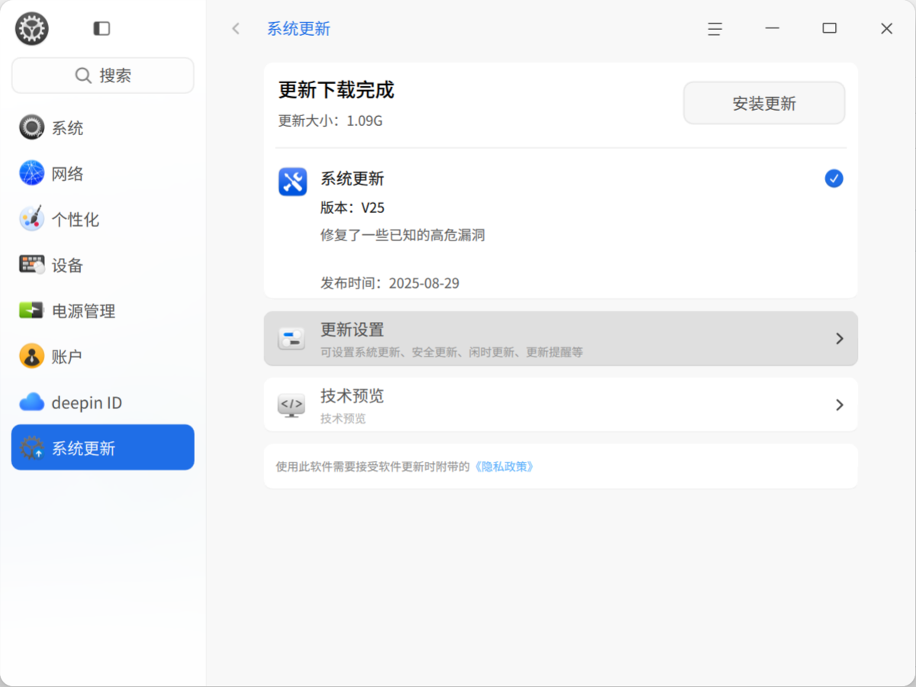916x687 pixels.
Task: Select the 账户 user avatar icon
Action: [32, 356]
